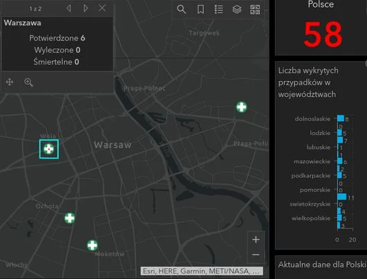The height and width of the screenshot is (279, 367).
Task: Click the Targówek district label
Action: 204,33
